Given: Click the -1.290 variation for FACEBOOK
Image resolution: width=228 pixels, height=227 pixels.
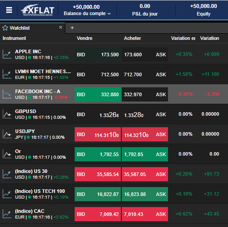Looking at the screenshot, I should pos(212,94).
